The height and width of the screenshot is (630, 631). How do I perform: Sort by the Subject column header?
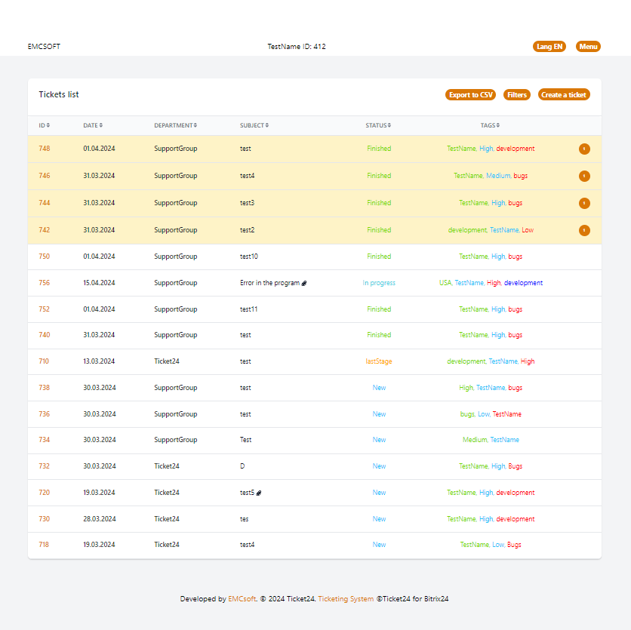(x=254, y=125)
